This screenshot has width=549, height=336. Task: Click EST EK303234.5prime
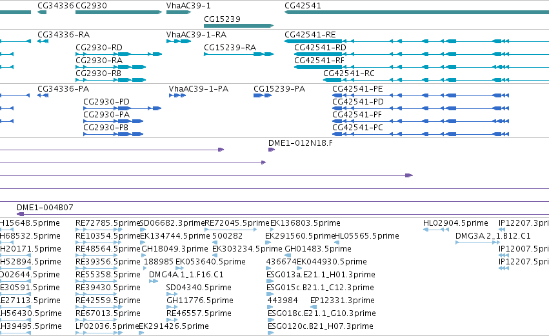click(x=247, y=249)
